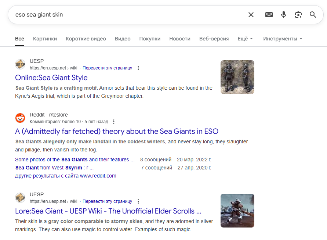The width and height of the screenshot is (327, 240).
Task: Click Перевести эту страницу for Sea Giant Style
Action: click(107, 68)
